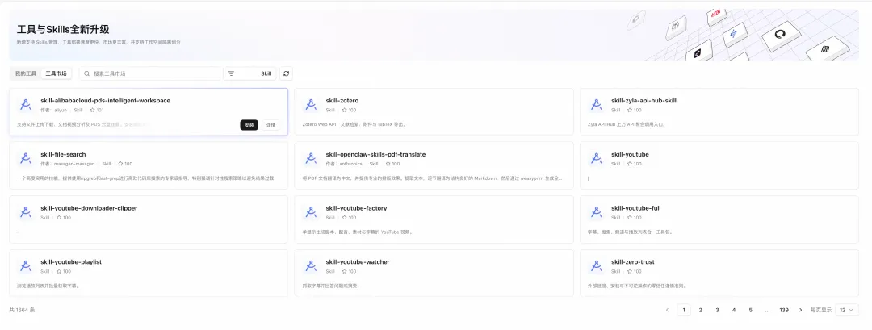The height and width of the screenshot is (330, 872).
Task: Switch to the 工具市场 tab
Action: (56, 73)
